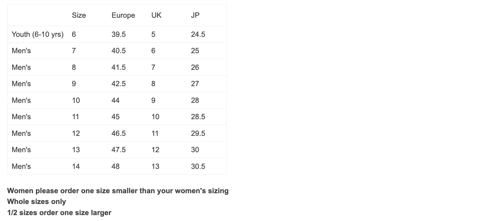This screenshot has width=483, height=221.
Task: Select Europe size 41.5 cell
Action: pyautogui.click(x=118, y=67)
